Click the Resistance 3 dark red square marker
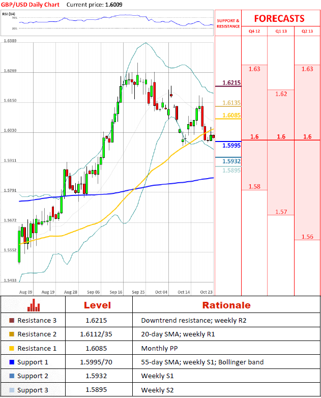This screenshot has width=321, height=398. tap(12, 321)
